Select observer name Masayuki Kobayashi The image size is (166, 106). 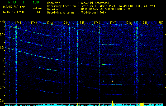(95, 3)
